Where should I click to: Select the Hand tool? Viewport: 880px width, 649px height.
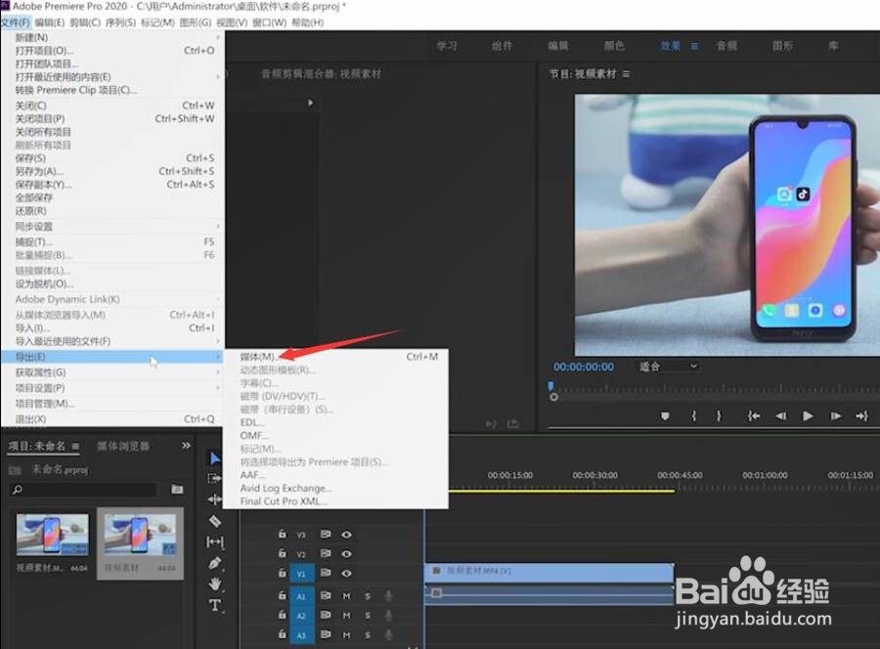(215, 584)
